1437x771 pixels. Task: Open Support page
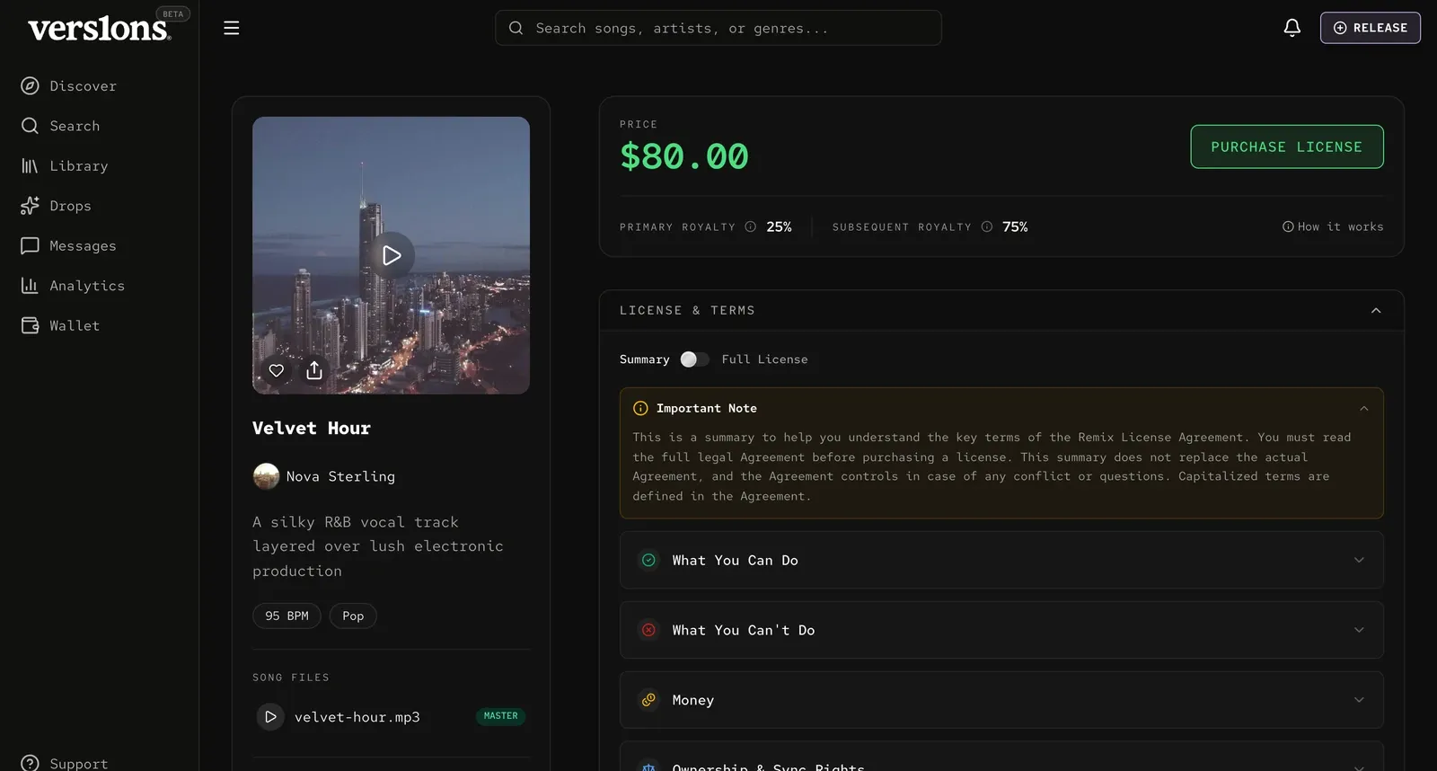click(x=78, y=763)
